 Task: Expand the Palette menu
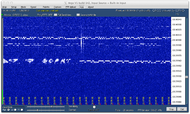coord(46,7)
